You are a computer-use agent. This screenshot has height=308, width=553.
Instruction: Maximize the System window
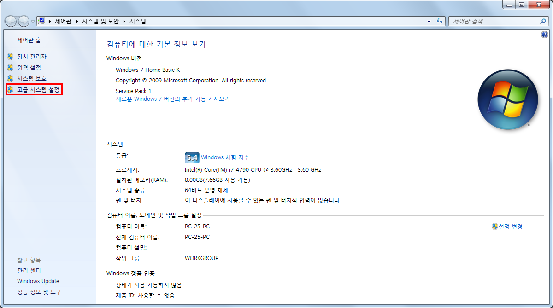521,5
